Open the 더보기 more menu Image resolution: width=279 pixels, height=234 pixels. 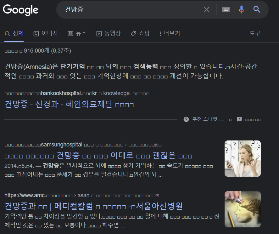coord(170,33)
